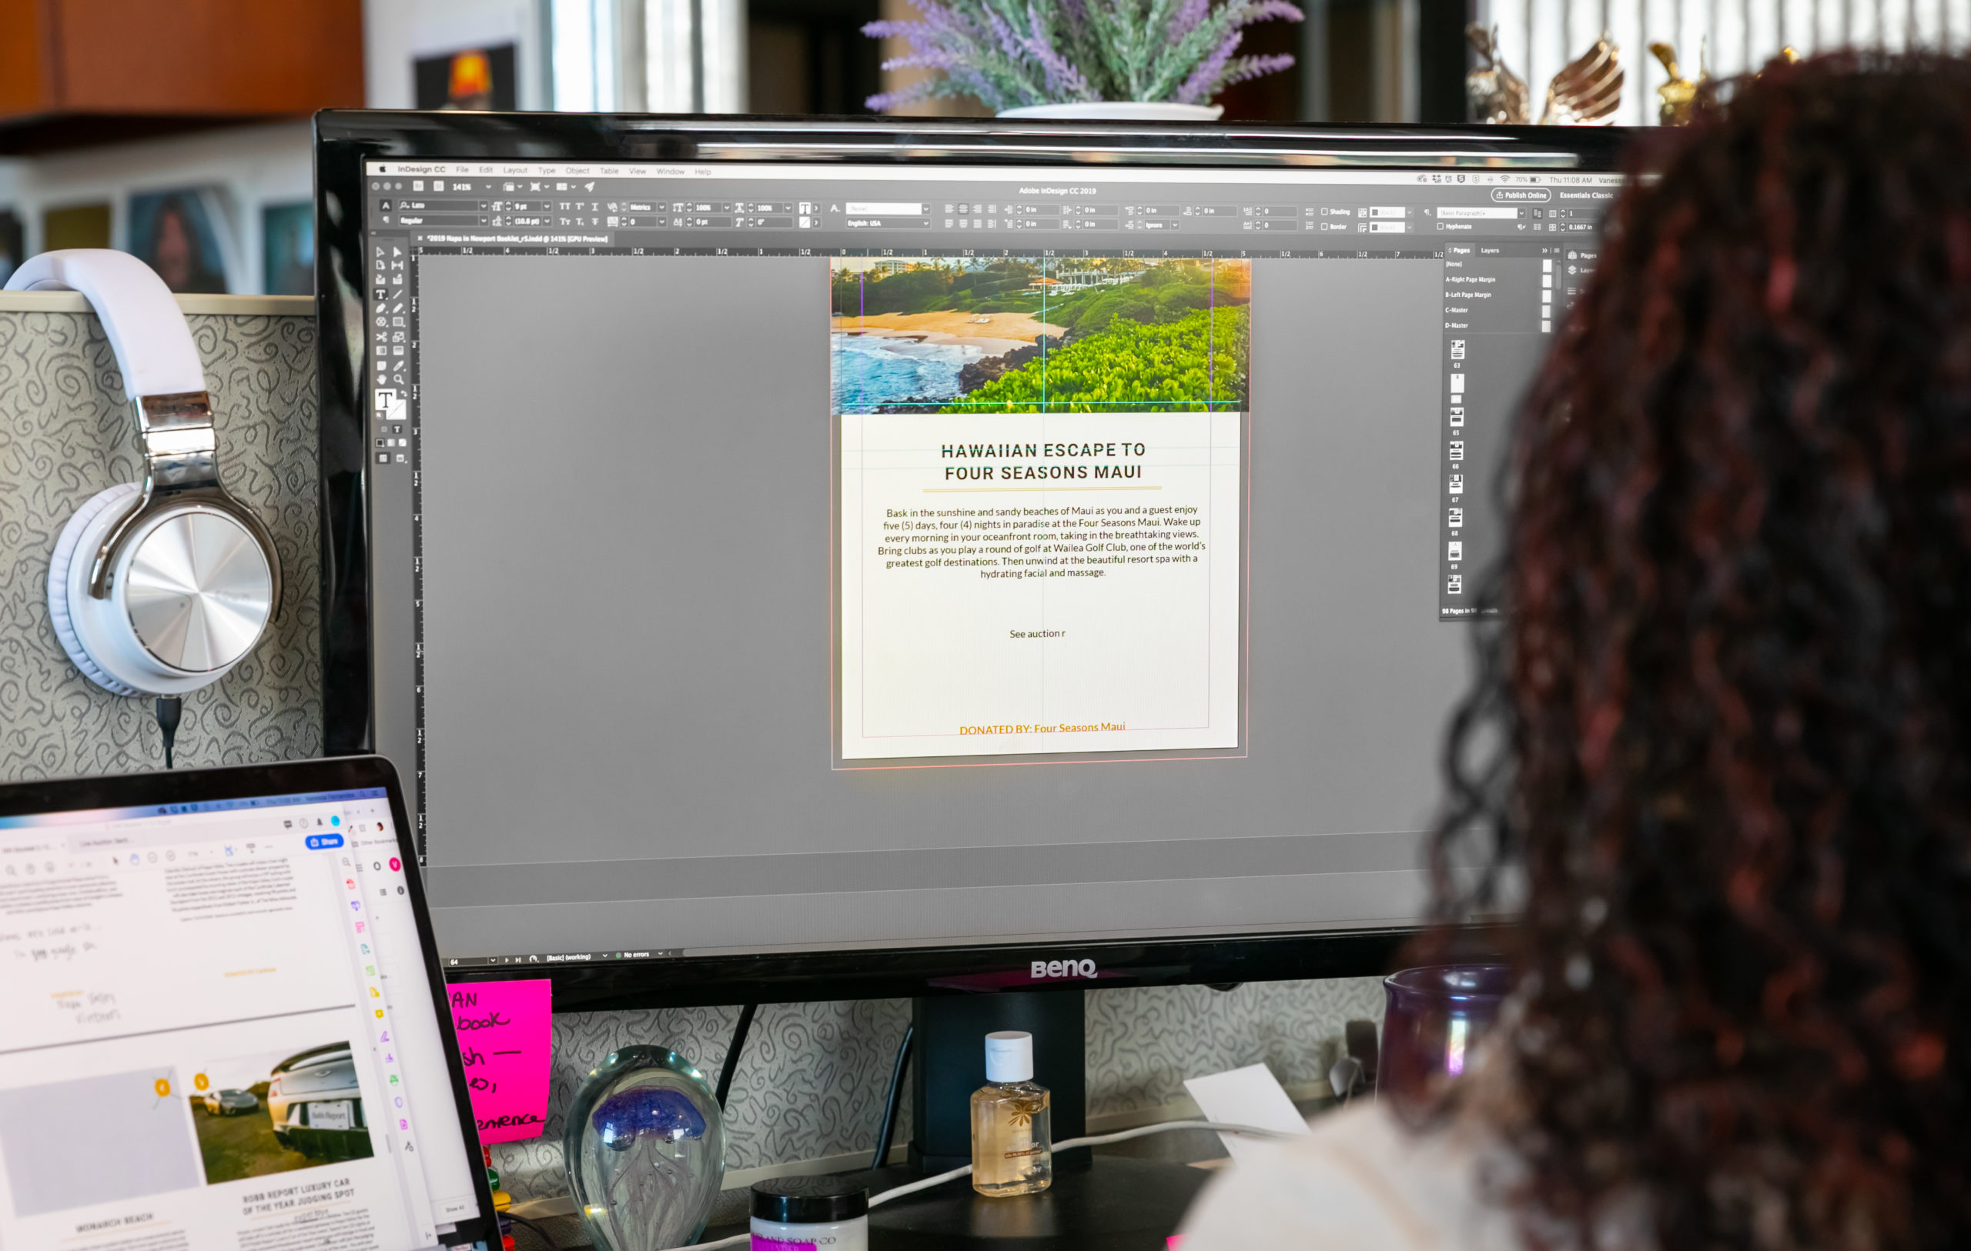Align paragraph text center
Screen dimensions: 1971x1251
pos(963,209)
